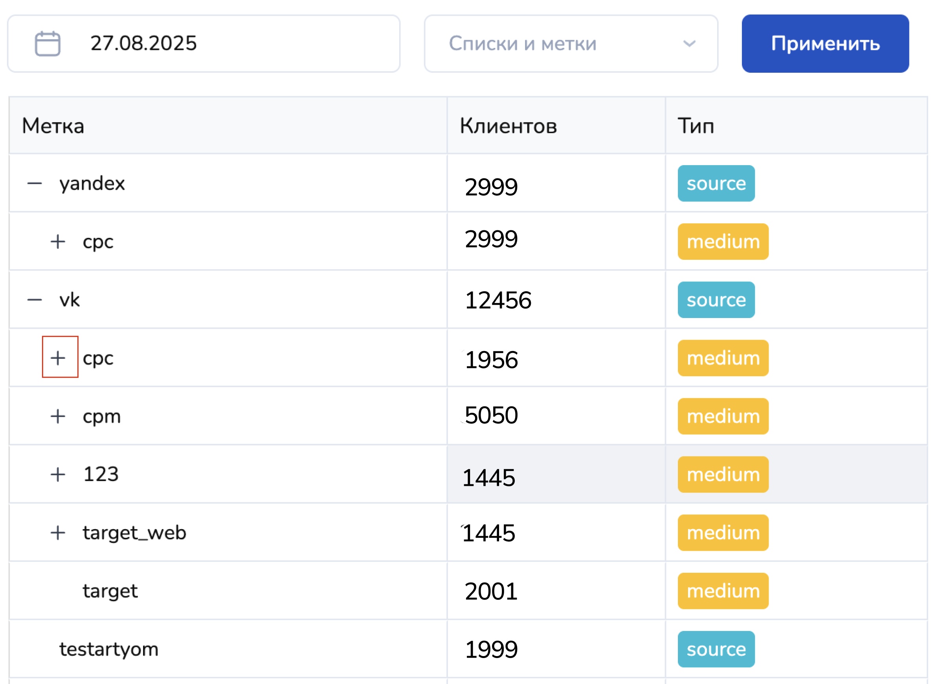940x684 pixels.
Task: Collapse the vk source row
Action: (x=35, y=300)
